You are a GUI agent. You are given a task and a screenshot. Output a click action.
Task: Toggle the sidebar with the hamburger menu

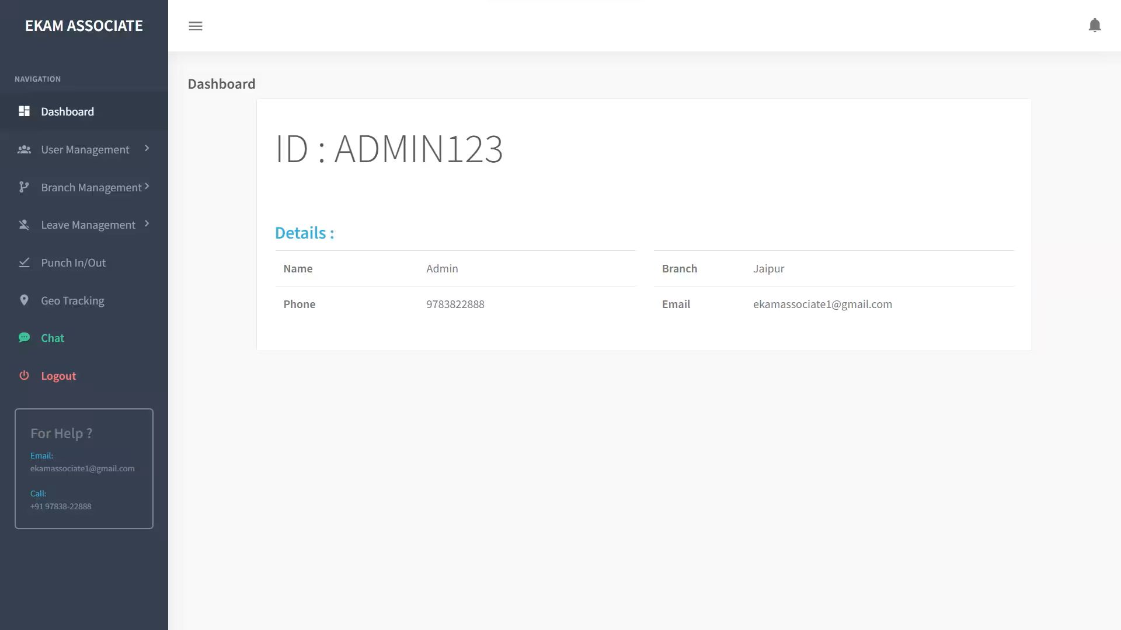(x=196, y=26)
